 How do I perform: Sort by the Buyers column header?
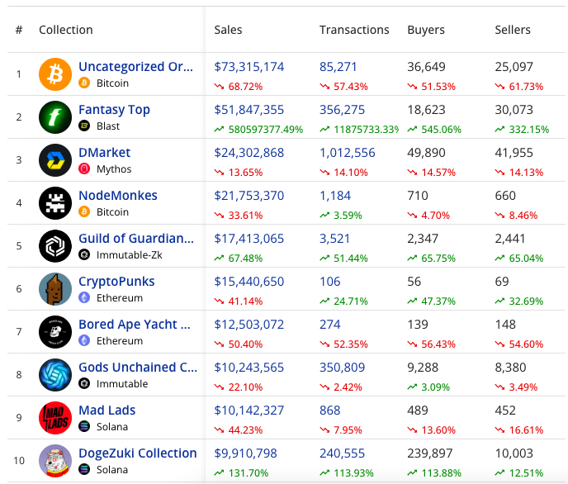click(426, 30)
